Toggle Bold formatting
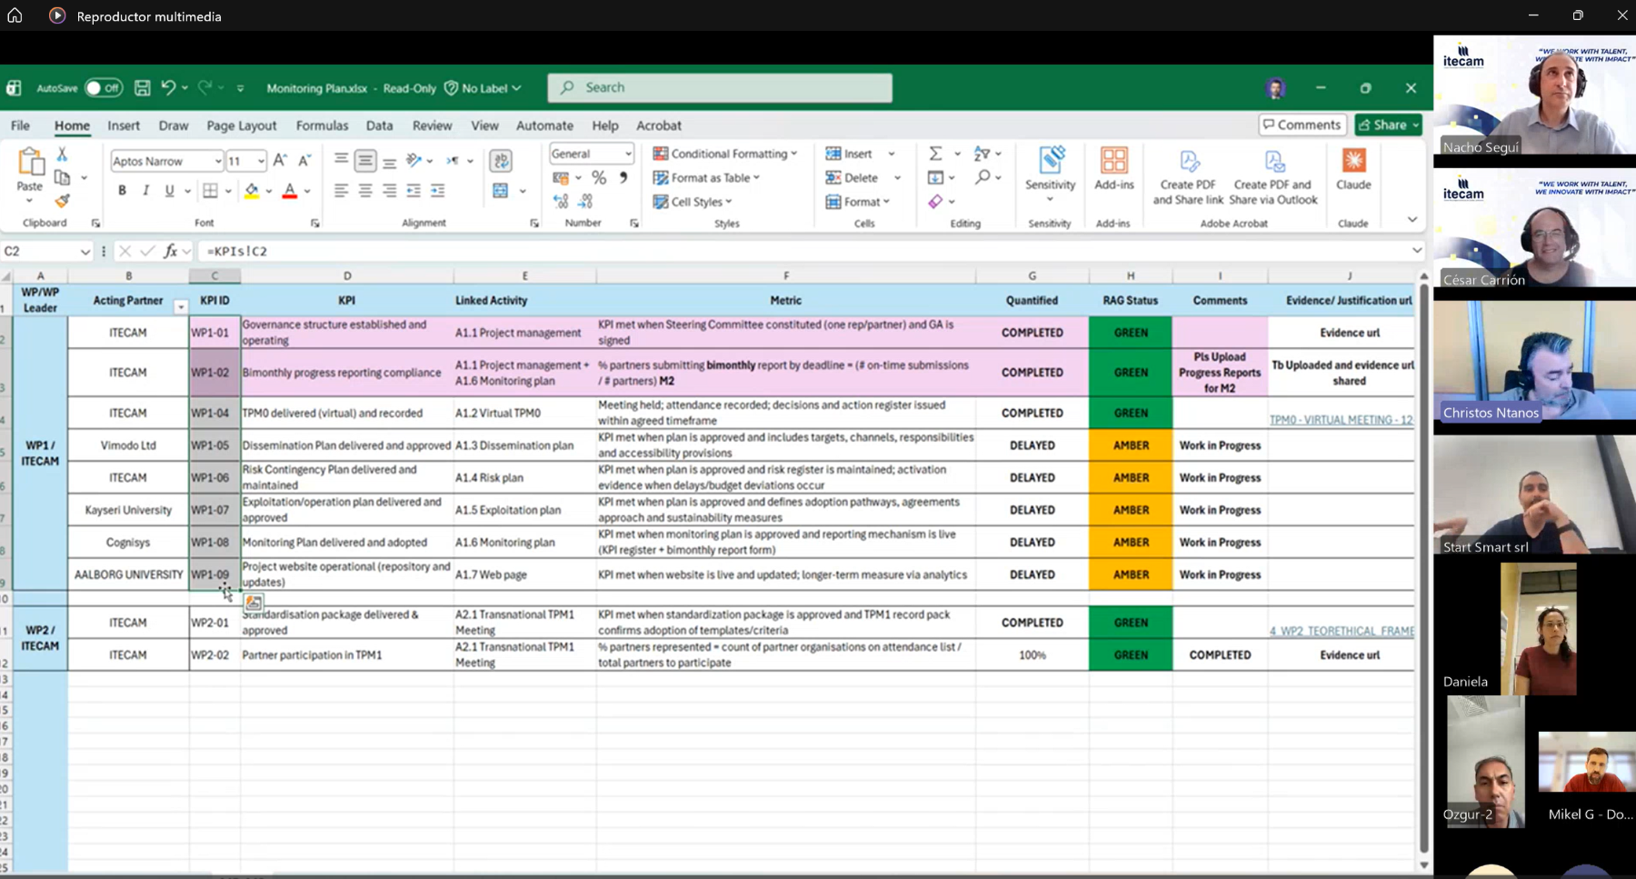 [122, 191]
